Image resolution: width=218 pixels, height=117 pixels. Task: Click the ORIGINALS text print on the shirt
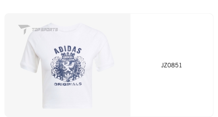pyautogui.click(x=68, y=84)
